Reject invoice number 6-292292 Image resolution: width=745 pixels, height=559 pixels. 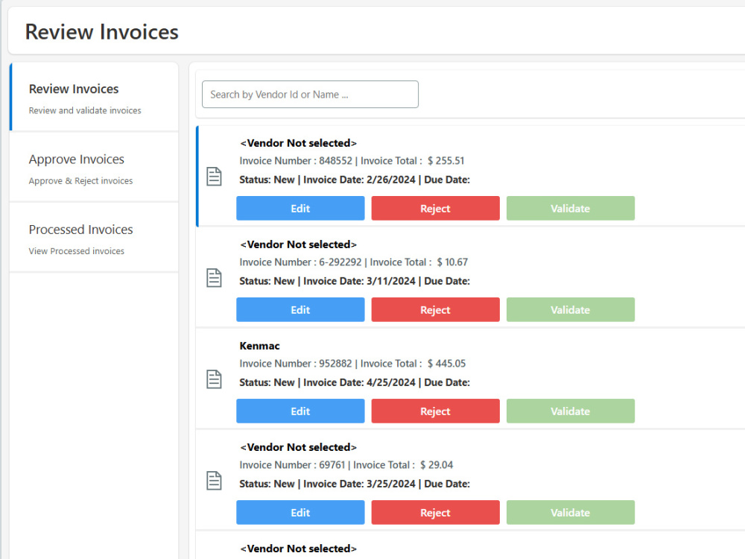(435, 309)
